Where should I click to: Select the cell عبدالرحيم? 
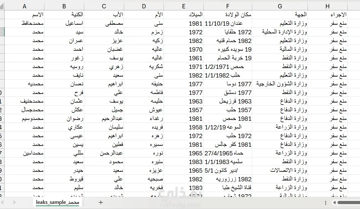click(x=104, y=118)
